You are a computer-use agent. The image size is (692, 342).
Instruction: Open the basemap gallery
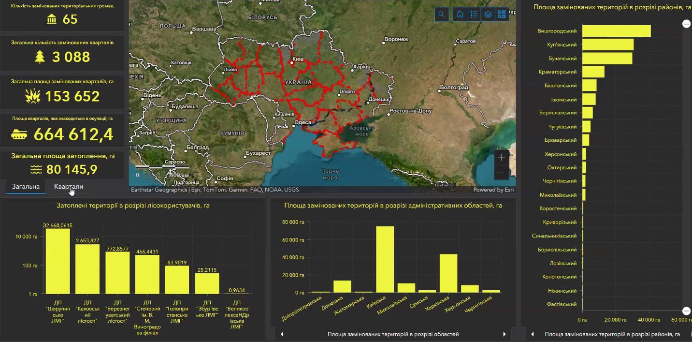(x=502, y=15)
